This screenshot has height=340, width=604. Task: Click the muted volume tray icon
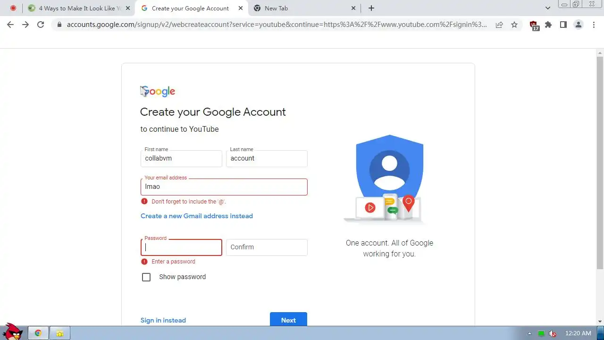(x=552, y=333)
